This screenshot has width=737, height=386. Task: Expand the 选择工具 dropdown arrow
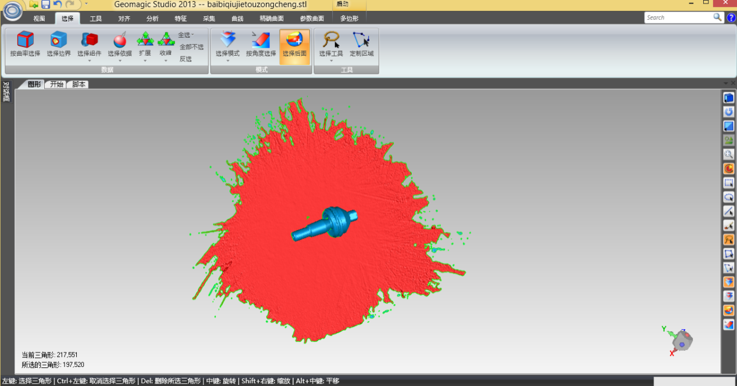pos(331,60)
